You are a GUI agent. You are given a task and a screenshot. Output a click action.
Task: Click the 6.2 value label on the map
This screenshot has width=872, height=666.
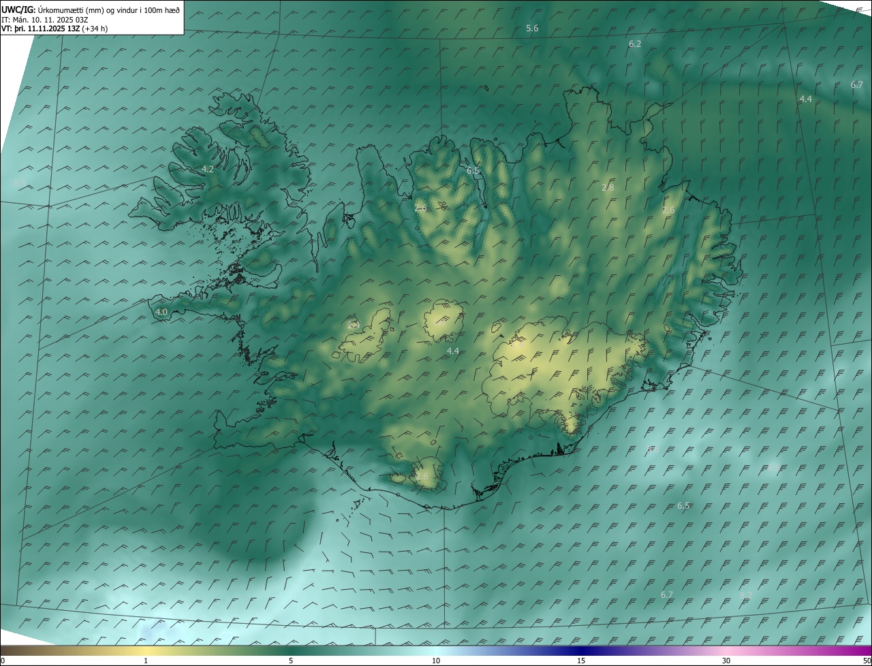[635, 44]
